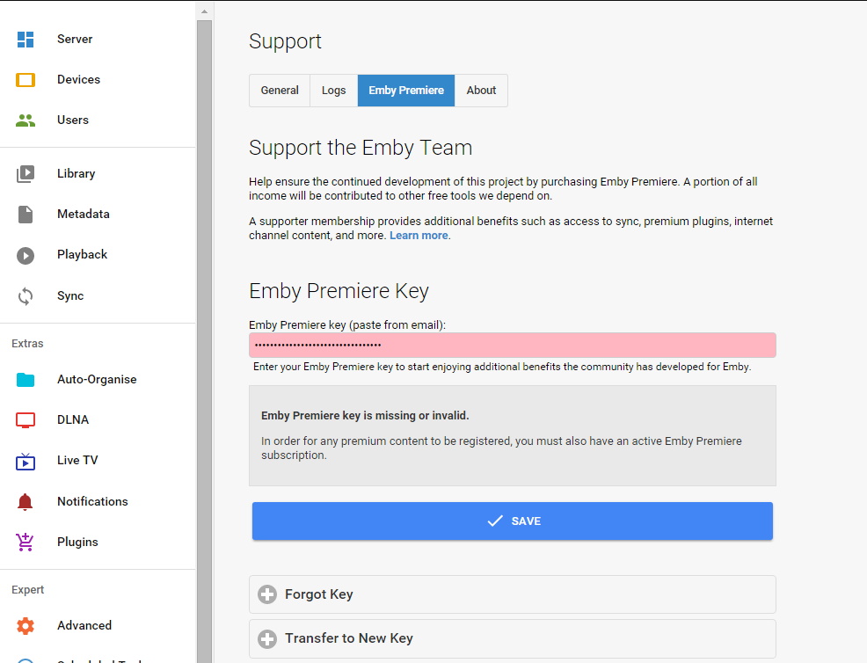Viewport: 867px width, 663px height.
Task: Open the Plugins cart icon
Action: (25, 543)
